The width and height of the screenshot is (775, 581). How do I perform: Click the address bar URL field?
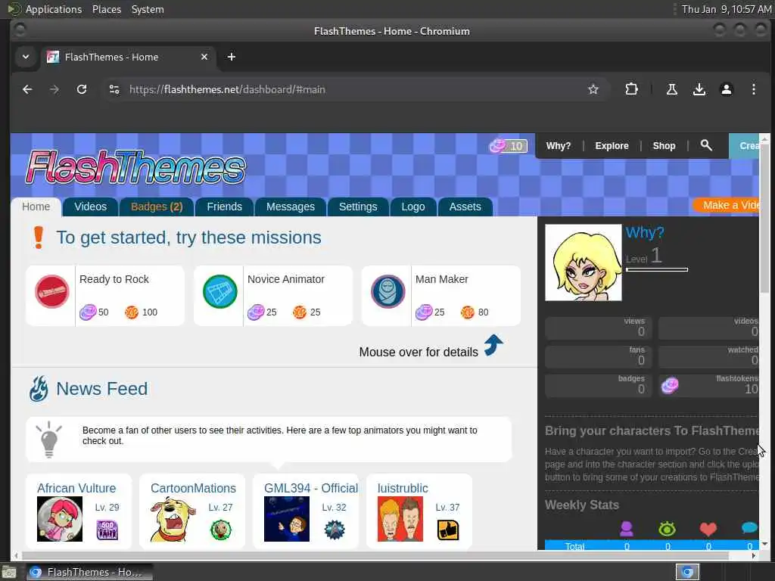click(355, 89)
